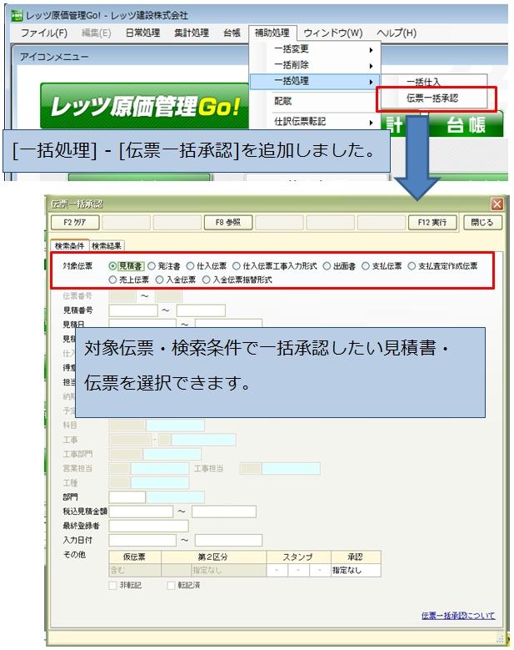Click the 閉じる button
The width and height of the screenshot is (514, 650).
[482, 222]
